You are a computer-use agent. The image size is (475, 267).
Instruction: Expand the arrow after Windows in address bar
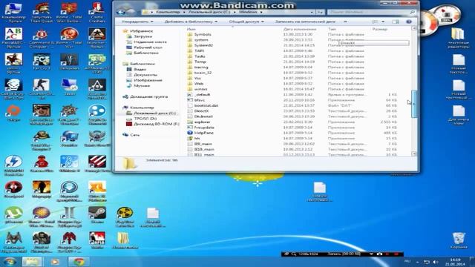click(261, 12)
